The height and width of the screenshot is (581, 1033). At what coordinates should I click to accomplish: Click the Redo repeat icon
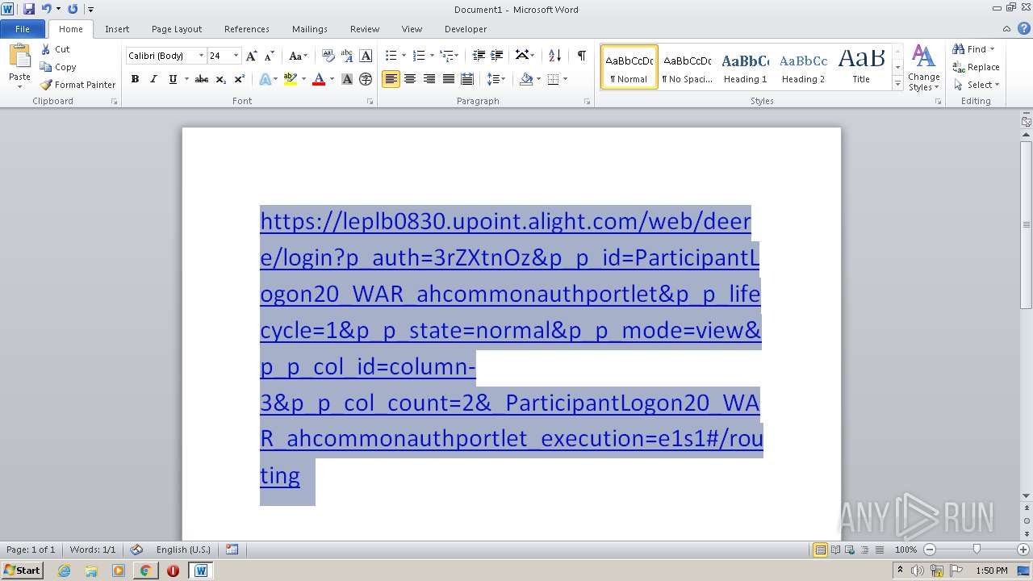(73, 9)
